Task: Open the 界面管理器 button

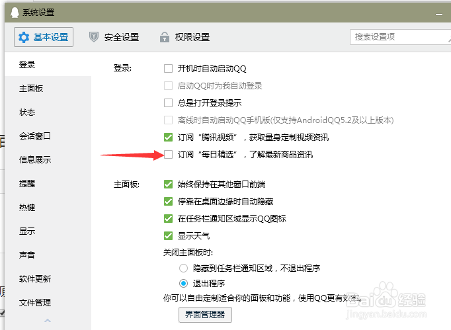Action: click(x=205, y=315)
